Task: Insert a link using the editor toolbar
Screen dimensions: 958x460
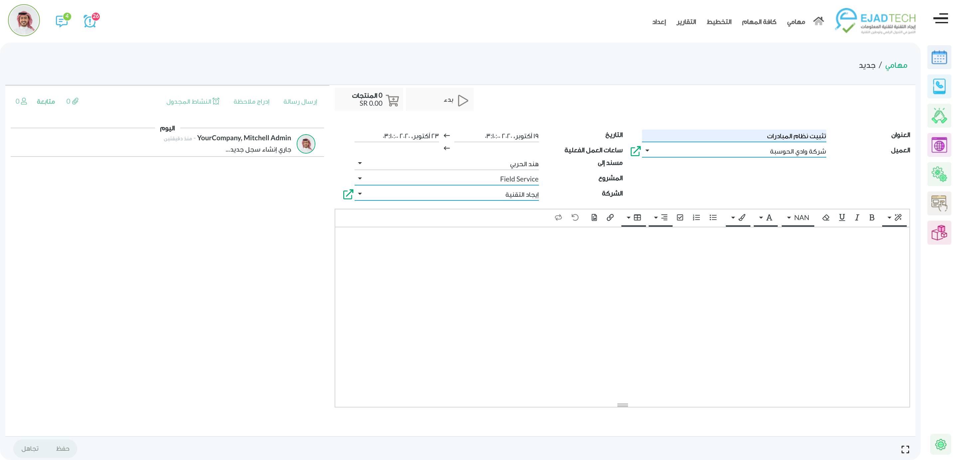Action: pyautogui.click(x=610, y=217)
